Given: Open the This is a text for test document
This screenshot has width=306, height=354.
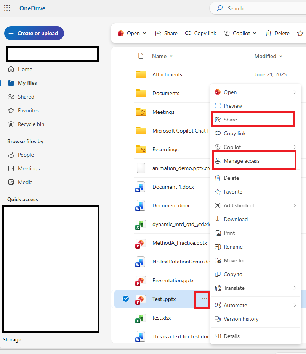Looking at the screenshot, I should coord(181,336).
